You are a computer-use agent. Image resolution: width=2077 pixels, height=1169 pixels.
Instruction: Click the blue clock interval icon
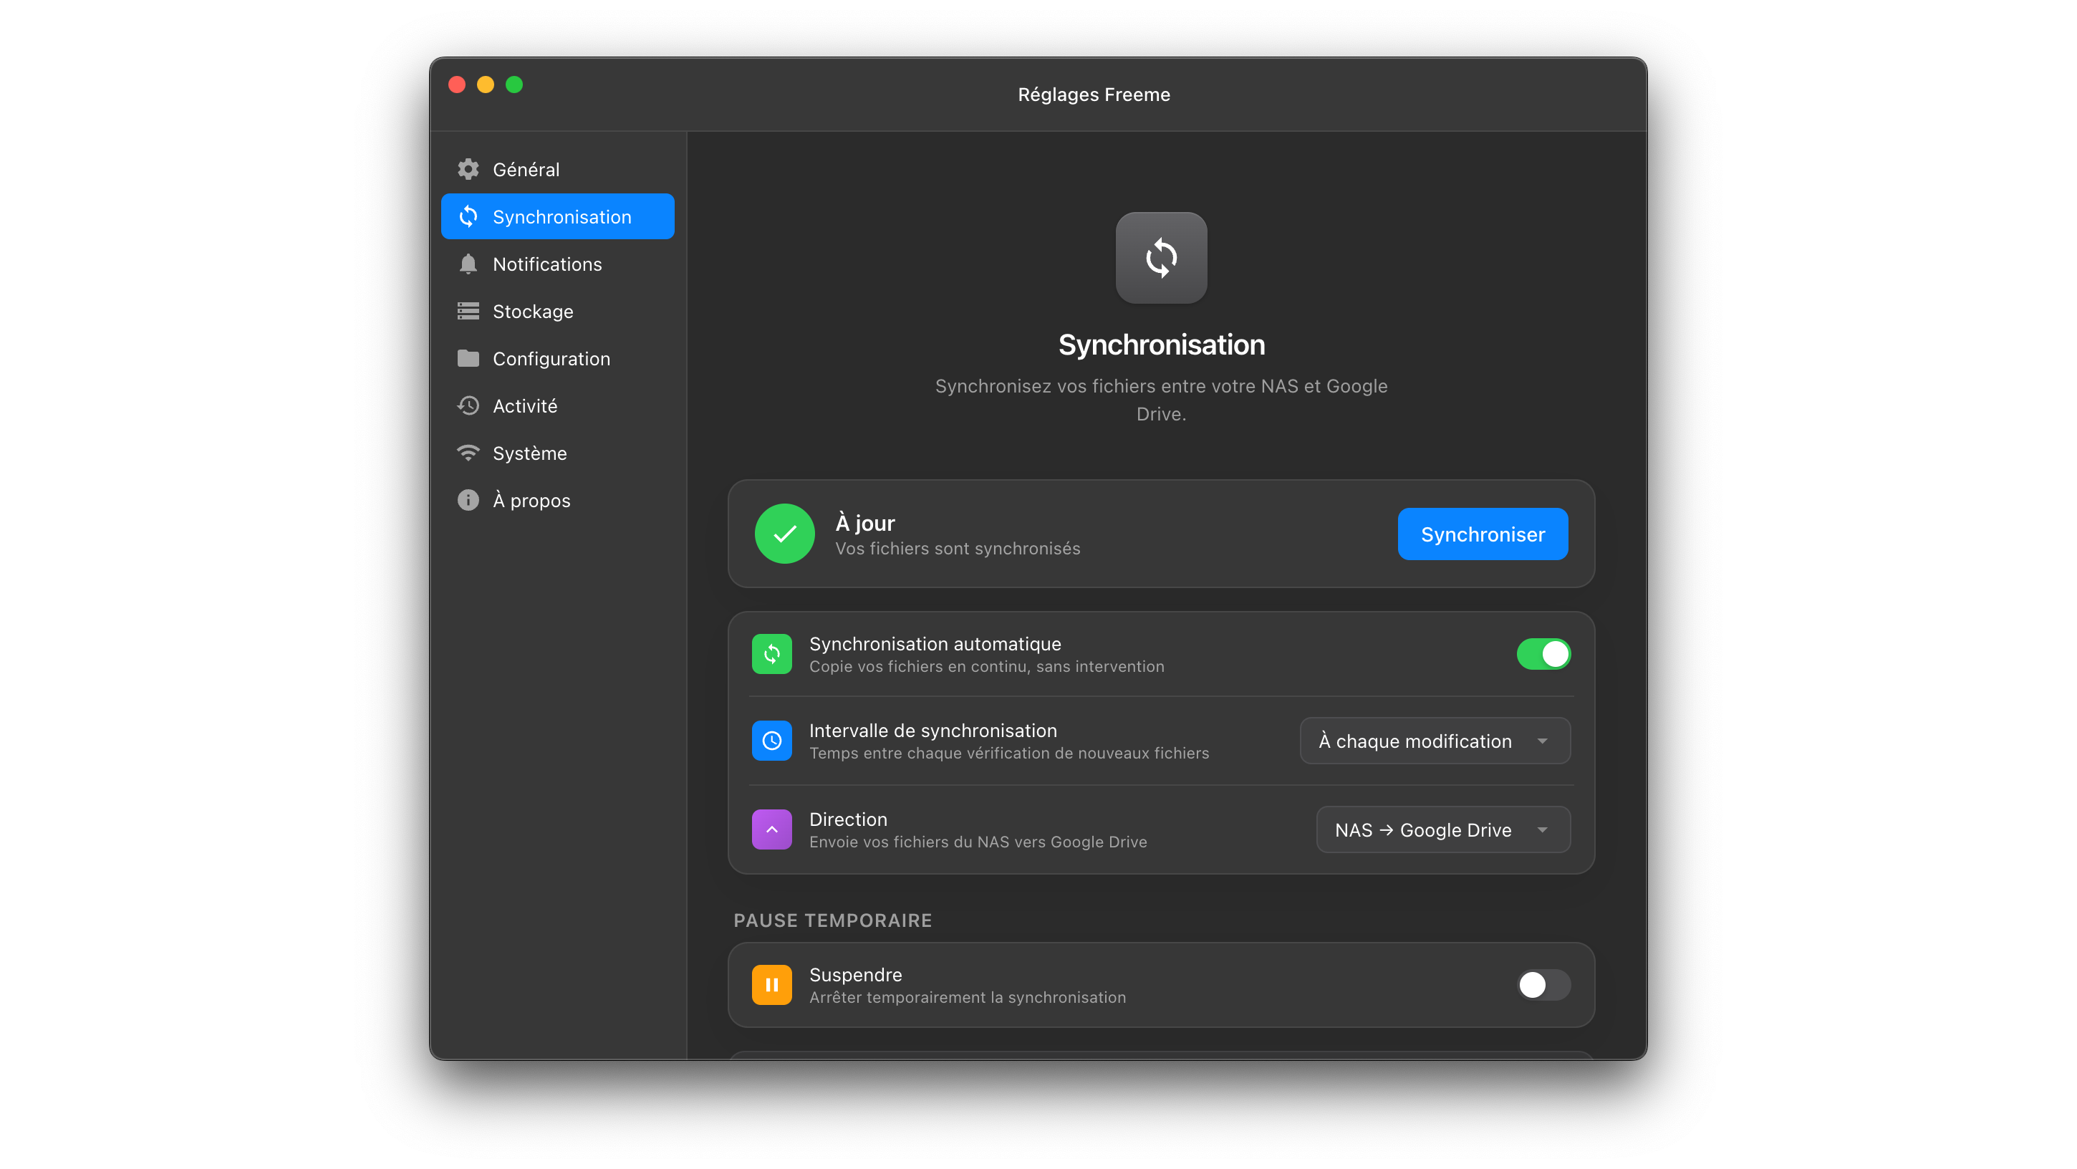pos(771,740)
